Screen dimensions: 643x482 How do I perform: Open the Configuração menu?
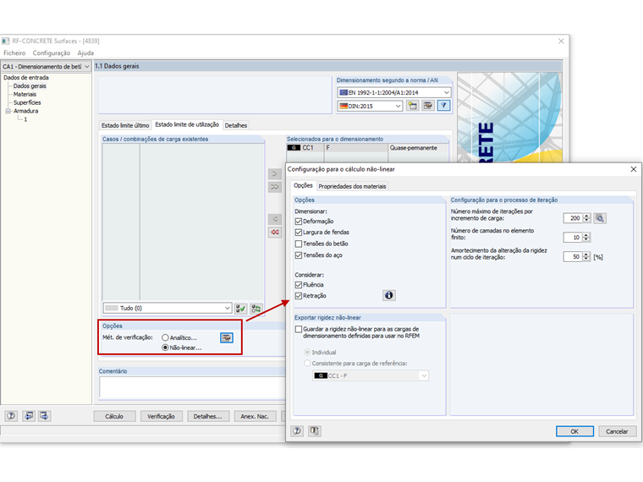click(52, 53)
